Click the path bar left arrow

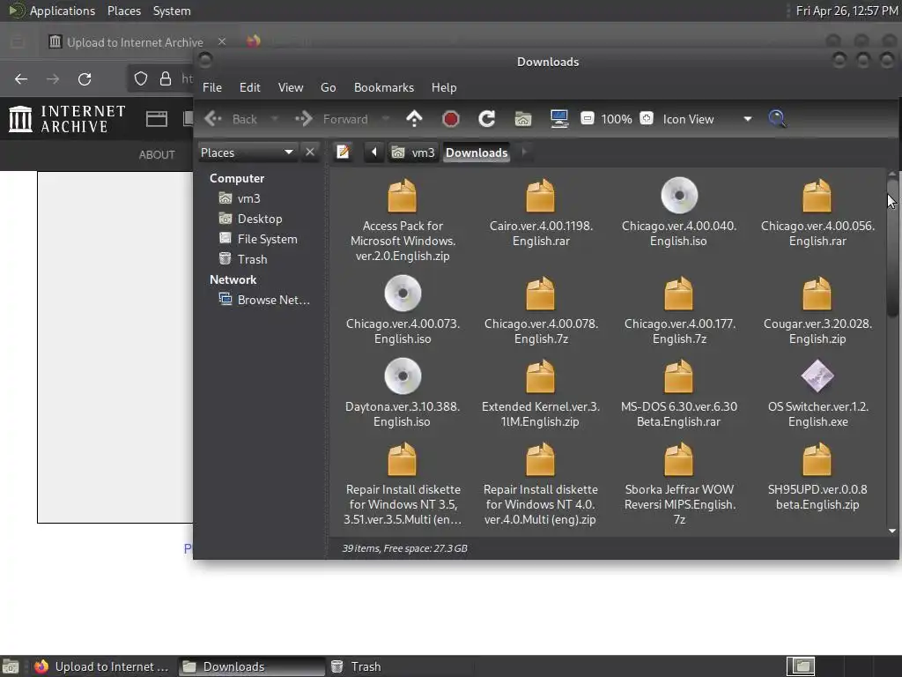click(373, 152)
